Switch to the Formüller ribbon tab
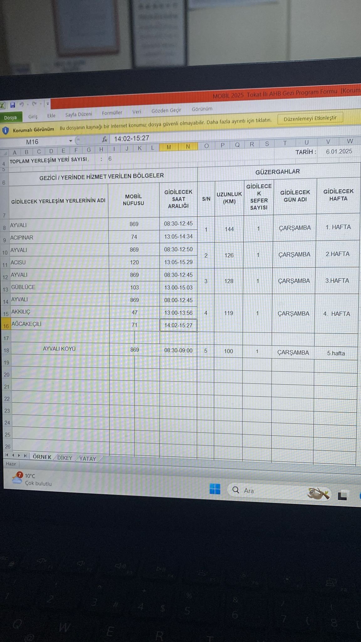This screenshot has width=361, height=642. click(112, 113)
